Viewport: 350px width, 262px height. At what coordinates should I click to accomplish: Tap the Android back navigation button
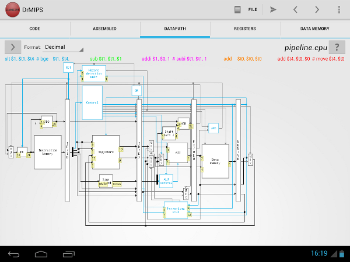tap(14, 253)
